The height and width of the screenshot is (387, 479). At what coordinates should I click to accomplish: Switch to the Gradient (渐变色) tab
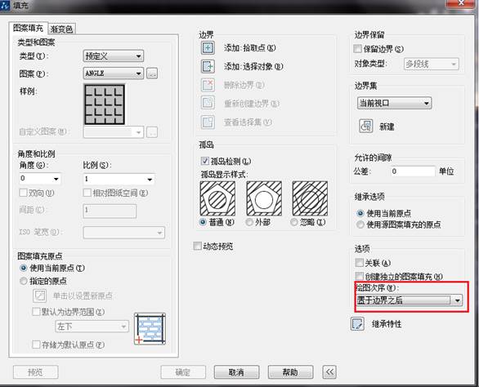(x=61, y=29)
